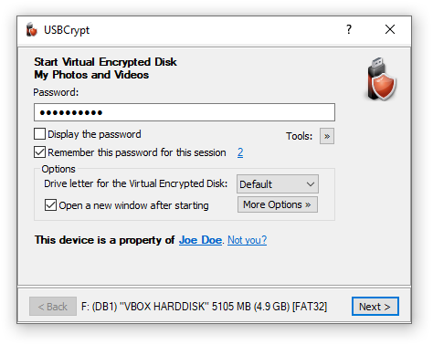Click the VBOX HARDDISK drive info text

204,307
